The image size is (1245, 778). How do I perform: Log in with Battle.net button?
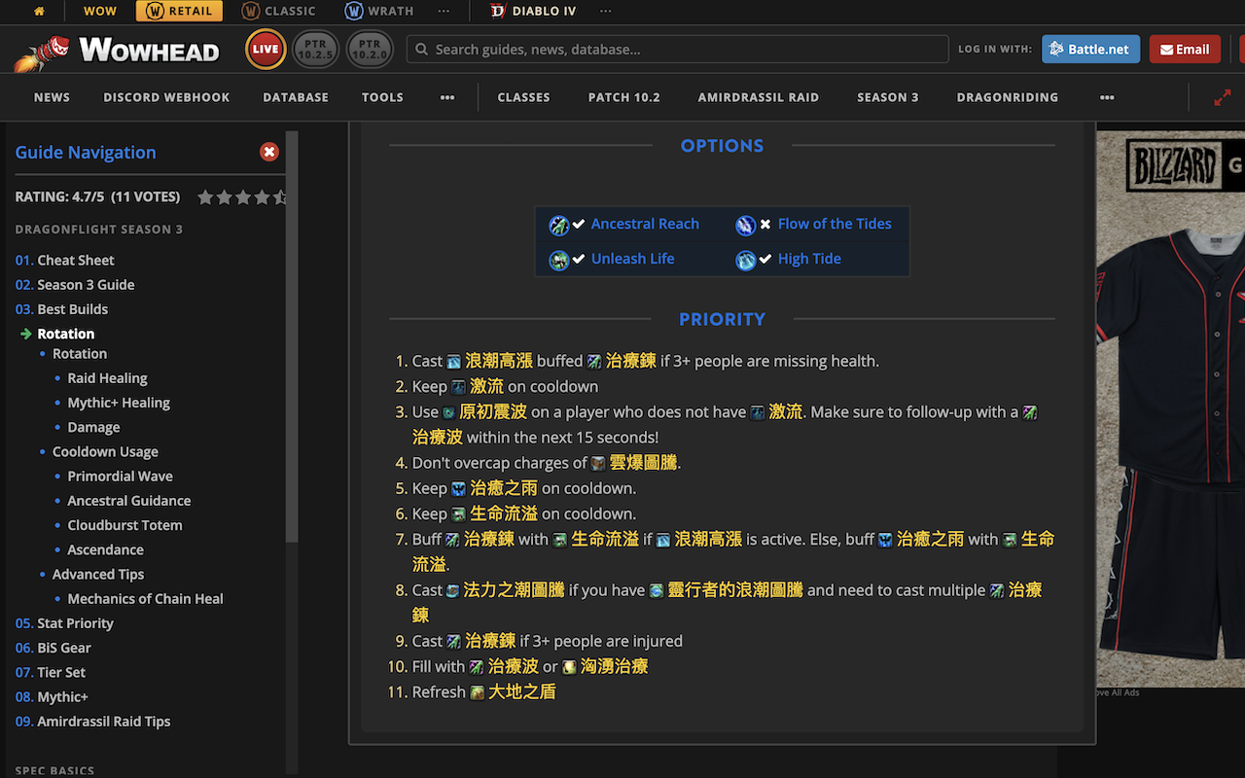pyautogui.click(x=1090, y=49)
